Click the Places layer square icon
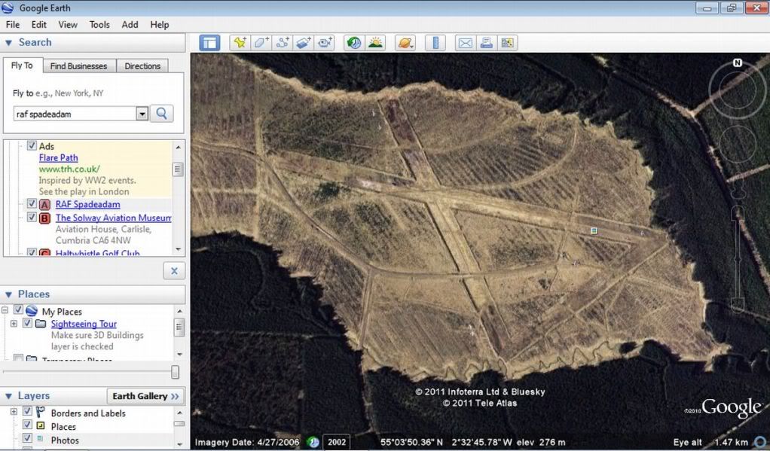The height and width of the screenshot is (451, 770). pyautogui.click(x=41, y=425)
